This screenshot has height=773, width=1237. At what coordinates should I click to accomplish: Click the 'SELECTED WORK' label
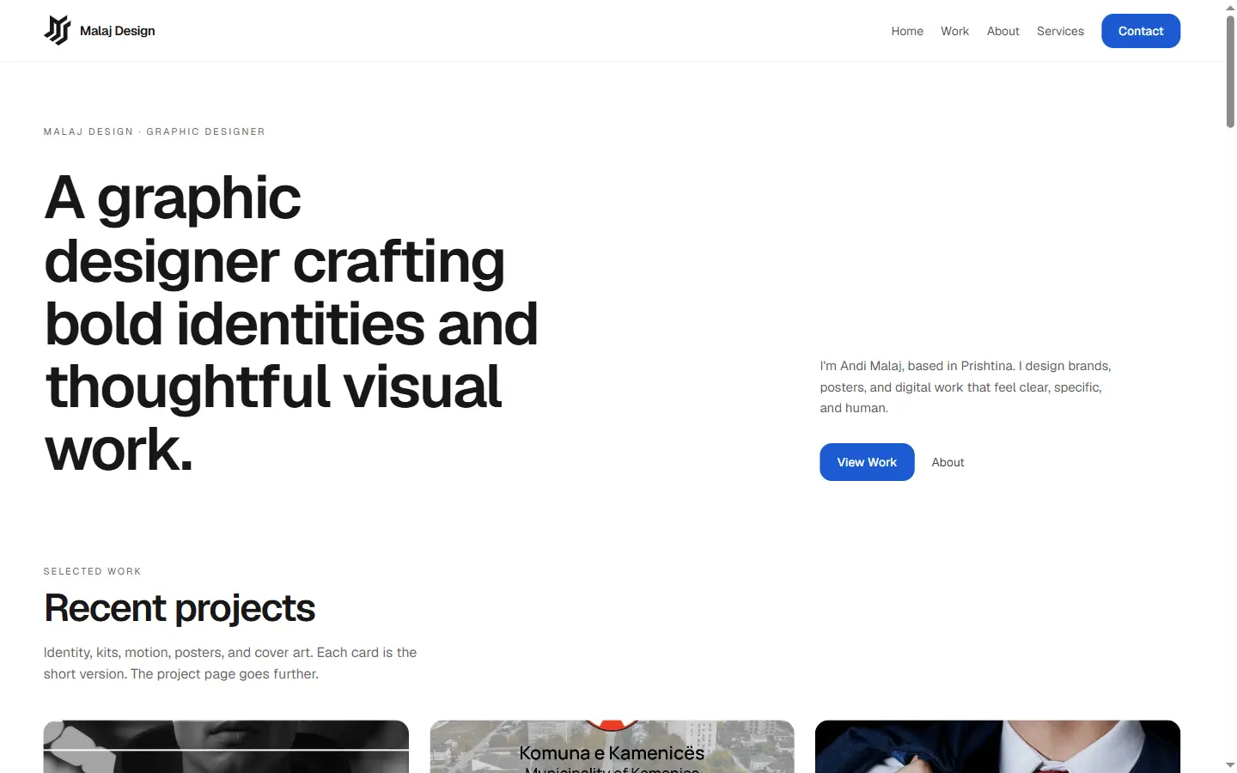tap(92, 571)
